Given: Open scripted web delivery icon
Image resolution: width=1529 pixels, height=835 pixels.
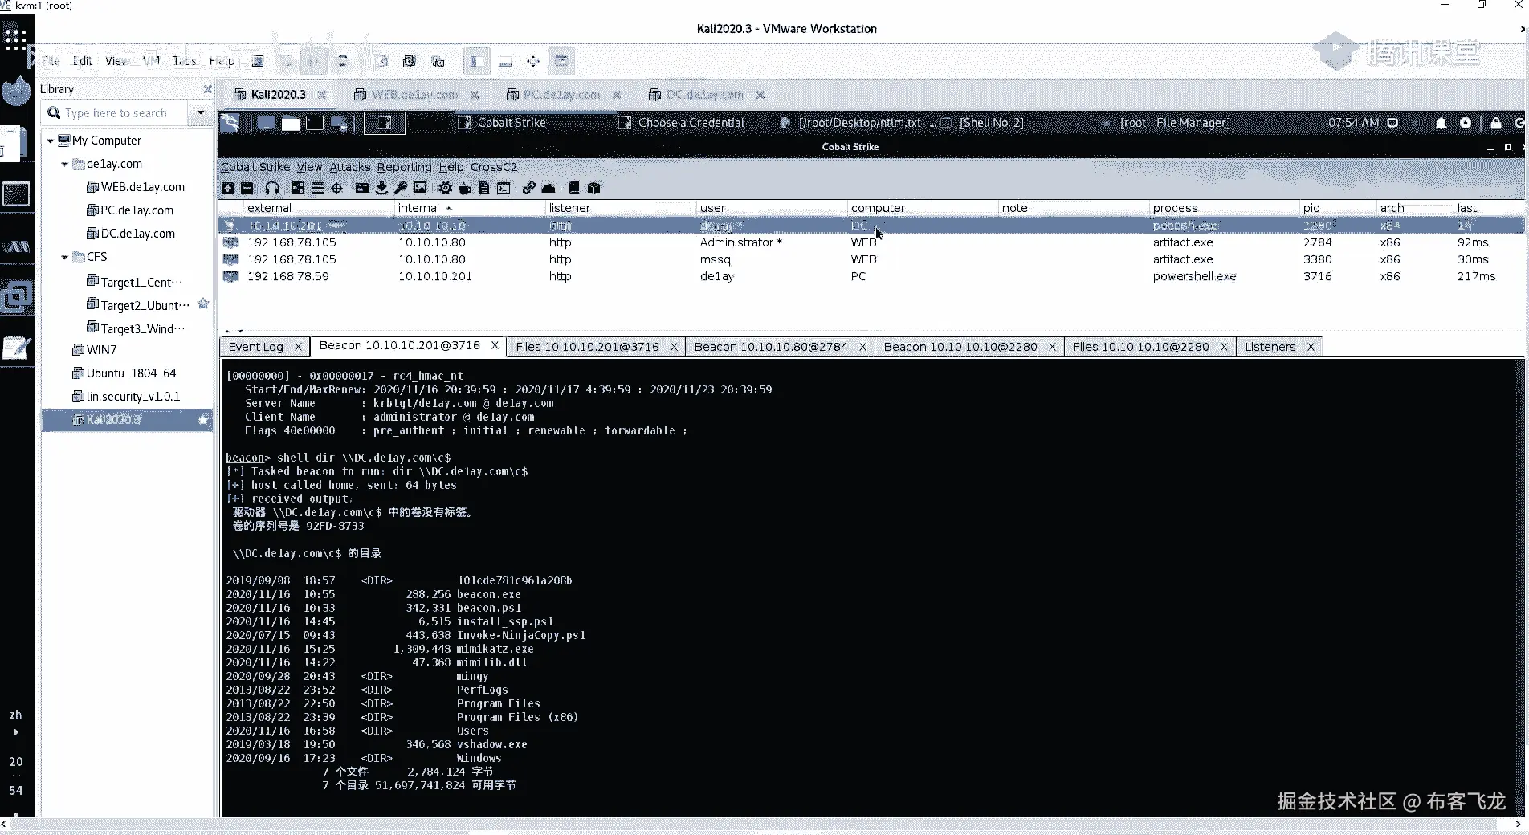Looking at the screenshot, I should (x=504, y=188).
